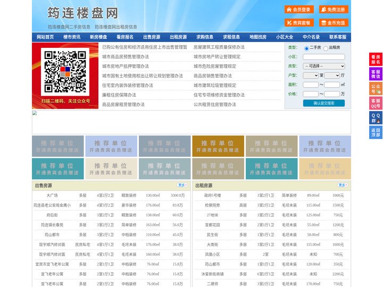Open the 公共租赁住房管理办法 article link
Image resolution: width=383 pixels, height=287 pixels.
[x=215, y=105]
